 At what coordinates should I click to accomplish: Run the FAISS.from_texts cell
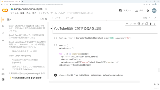coord(55,75)
